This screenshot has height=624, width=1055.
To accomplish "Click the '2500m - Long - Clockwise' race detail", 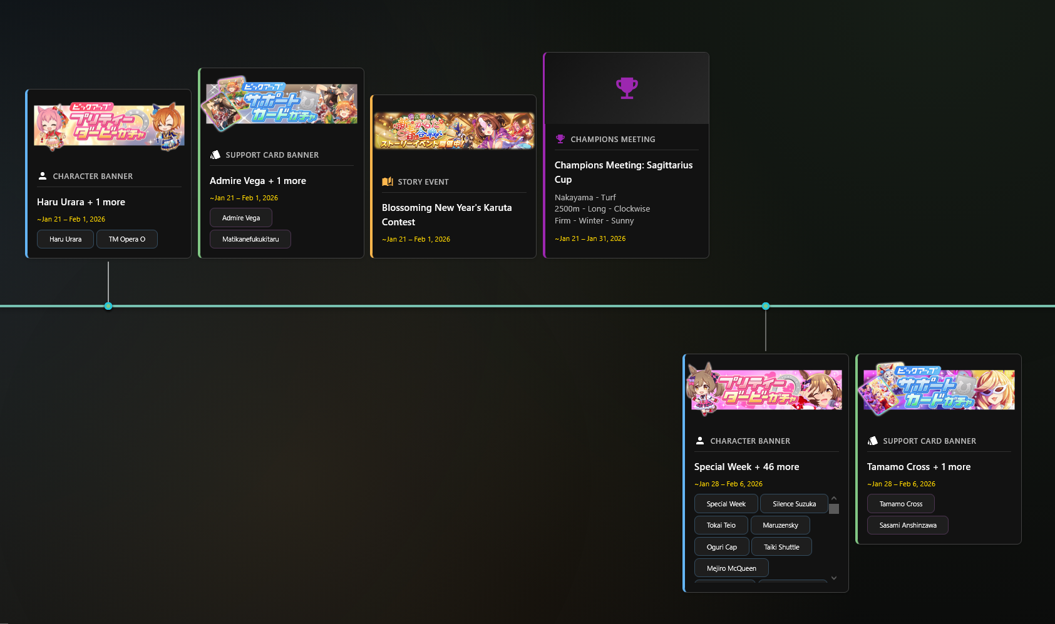I will pyautogui.click(x=602, y=209).
